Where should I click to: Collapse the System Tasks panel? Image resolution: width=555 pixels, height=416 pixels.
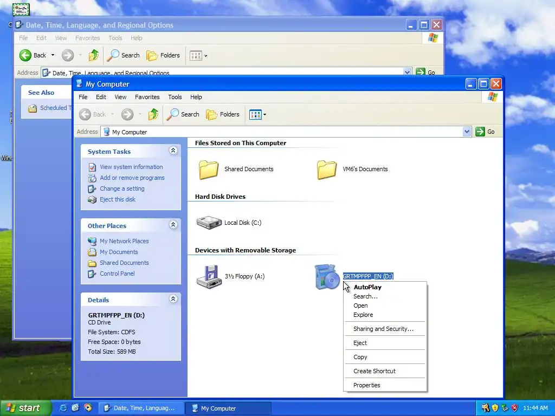tap(173, 151)
